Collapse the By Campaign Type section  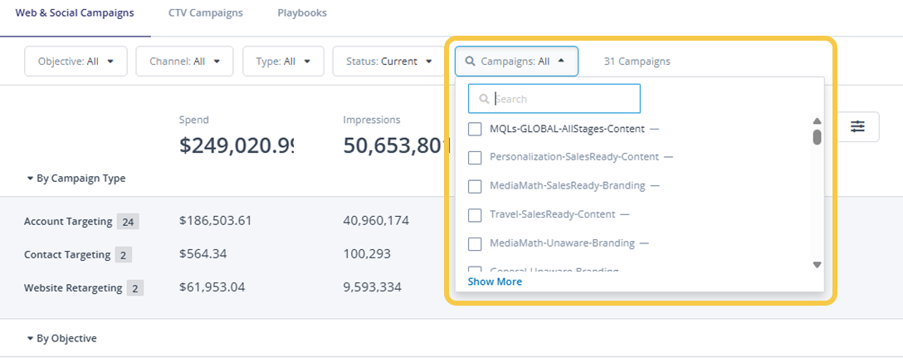pos(76,179)
